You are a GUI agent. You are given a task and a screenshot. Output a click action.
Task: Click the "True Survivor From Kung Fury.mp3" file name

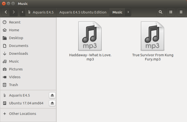click(153, 57)
